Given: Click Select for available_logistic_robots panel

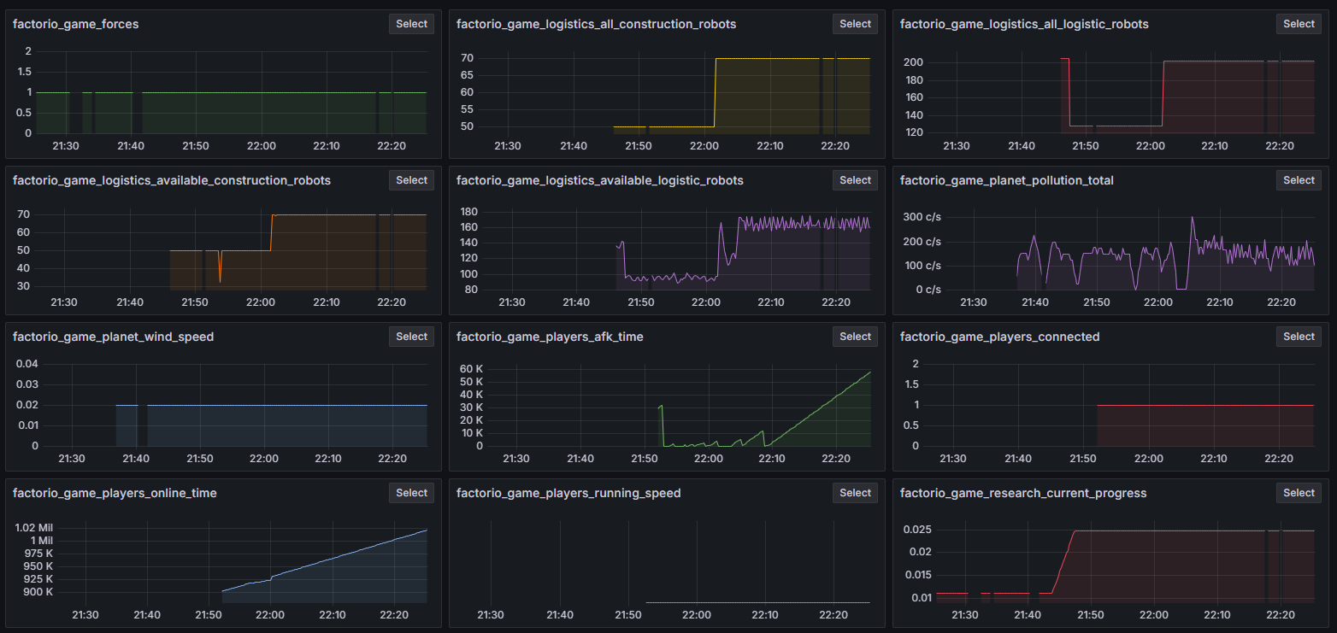Looking at the screenshot, I should tap(855, 180).
